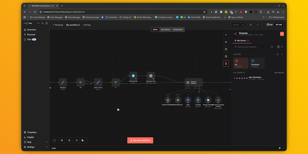This screenshot has height=154, width=308.
Task: Expand the Logs panel chevron
Action: [x=283, y=148]
